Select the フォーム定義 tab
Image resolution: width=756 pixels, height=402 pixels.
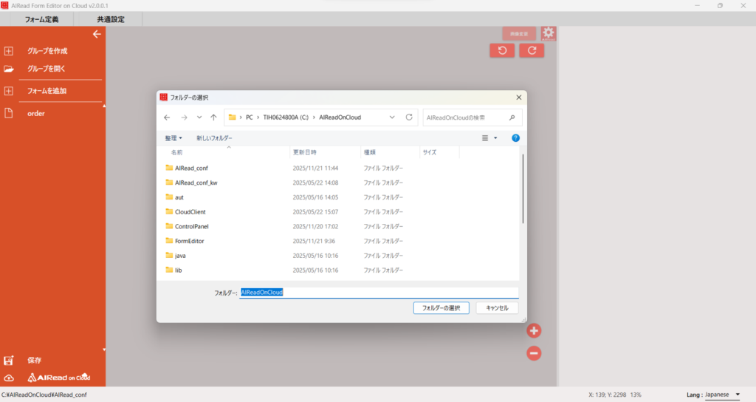(x=42, y=19)
